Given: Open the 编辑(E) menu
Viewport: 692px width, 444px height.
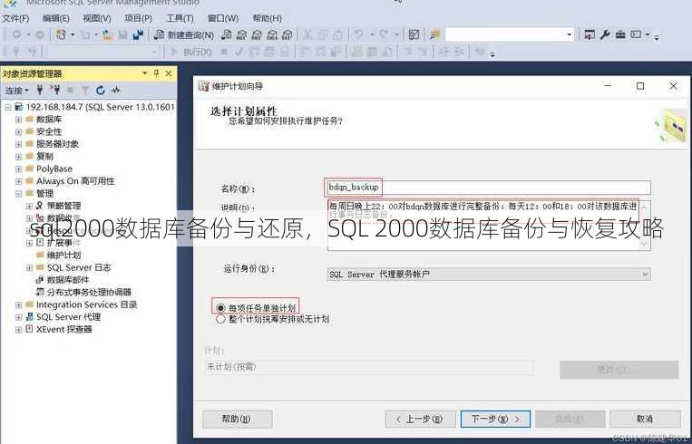Looking at the screenshot, I should tap(55, 18).
